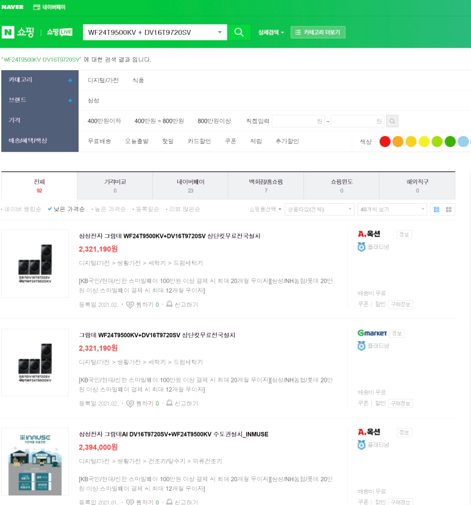The width and height of the screenshot is (471, 505).
Task: Sort by 낮은 가격순
Action: [x=69, y=209]
